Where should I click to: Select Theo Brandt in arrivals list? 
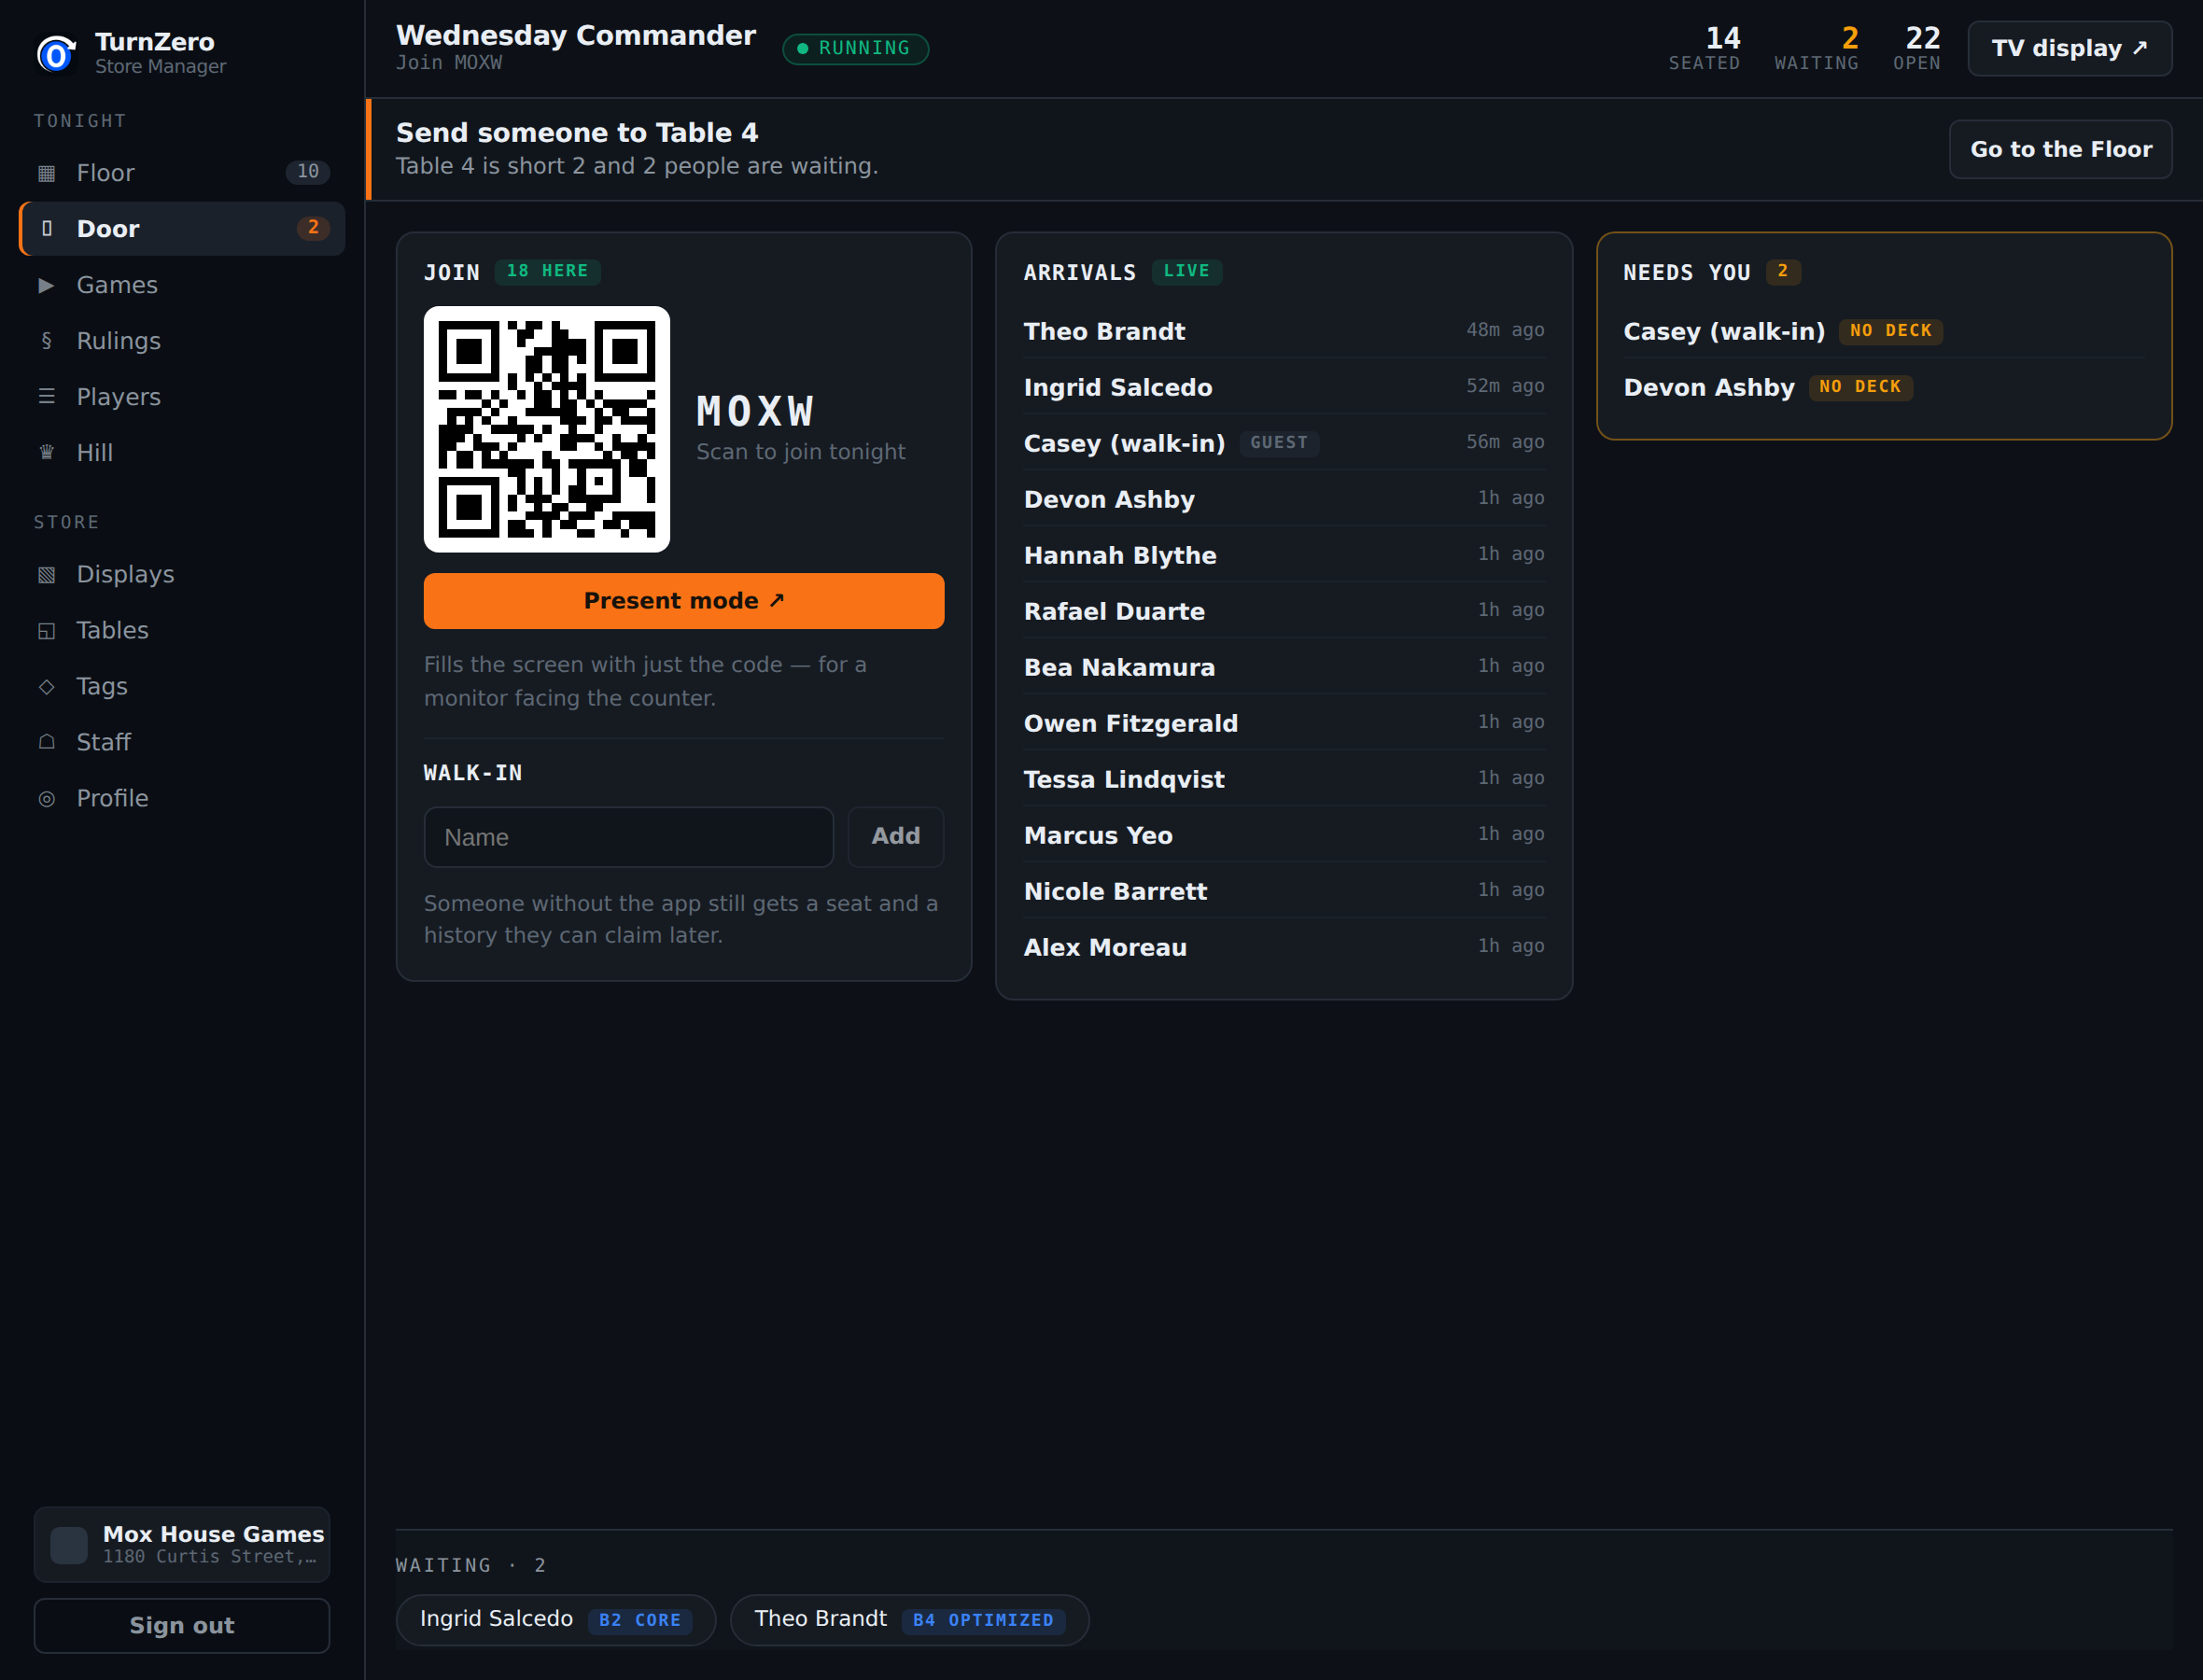[1283, 331]
